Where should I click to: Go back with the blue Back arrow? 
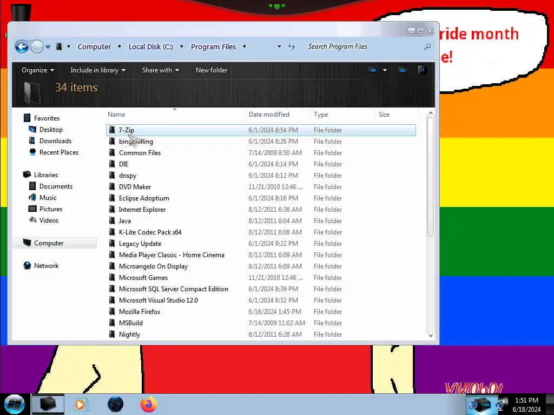coord(22,46)
